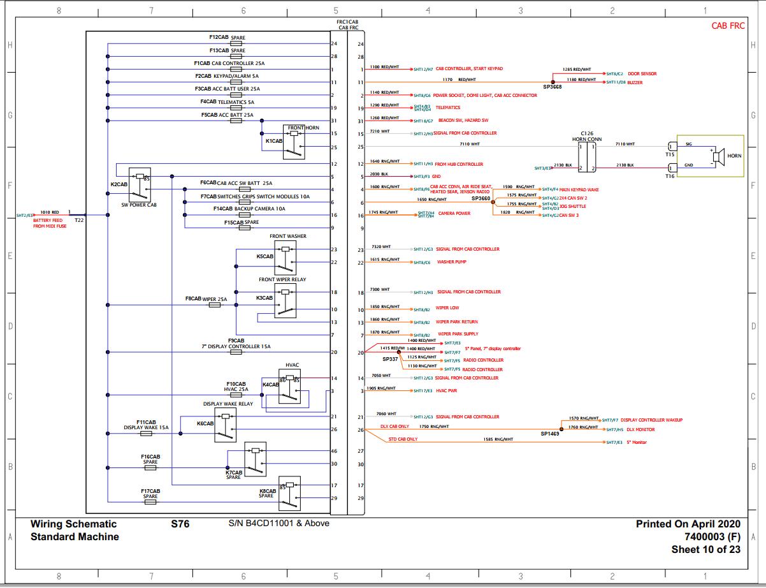The height and width of the screenshot is (588, 766).
Task: Select the CAMERA POWER label
Action: [x=454, y=214]
